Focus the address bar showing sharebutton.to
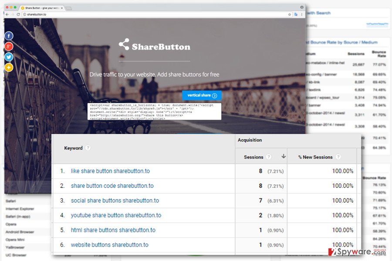 (x=155, y=14)
